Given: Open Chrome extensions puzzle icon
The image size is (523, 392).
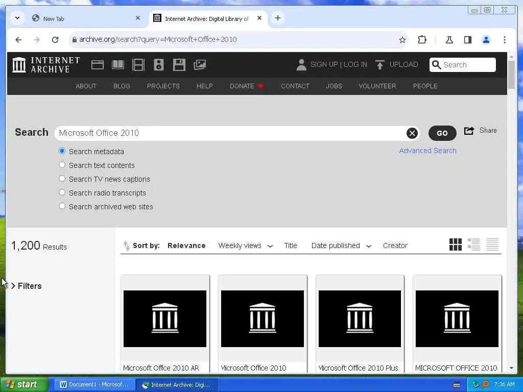Looking at the screenshot, I should pos(422,40).
